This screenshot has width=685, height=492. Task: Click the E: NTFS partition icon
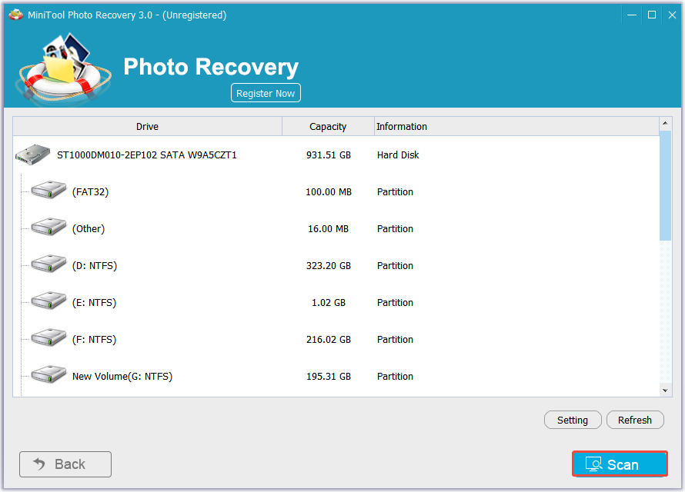point(48,300)
